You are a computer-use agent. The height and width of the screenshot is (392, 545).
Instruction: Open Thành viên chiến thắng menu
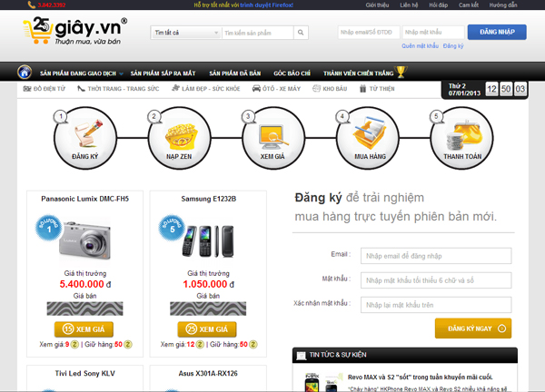pos(359,73)
